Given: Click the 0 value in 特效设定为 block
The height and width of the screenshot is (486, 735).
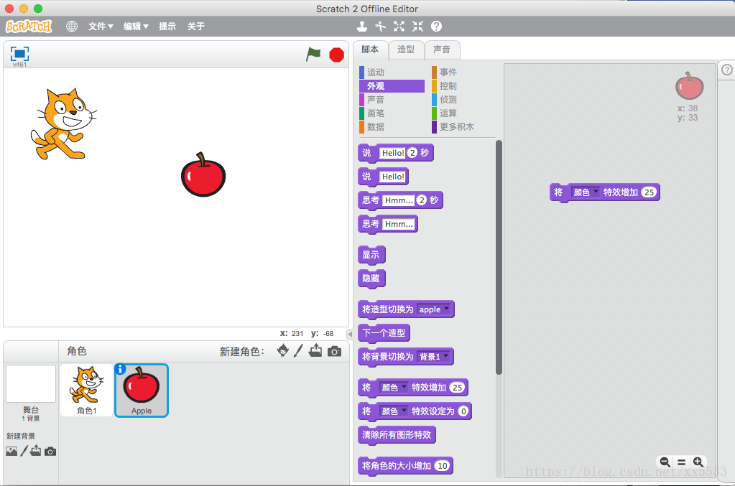Looking at the screenshot, I should click(463, 411).
